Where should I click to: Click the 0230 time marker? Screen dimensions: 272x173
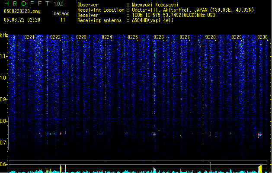[x=262, y=37]
